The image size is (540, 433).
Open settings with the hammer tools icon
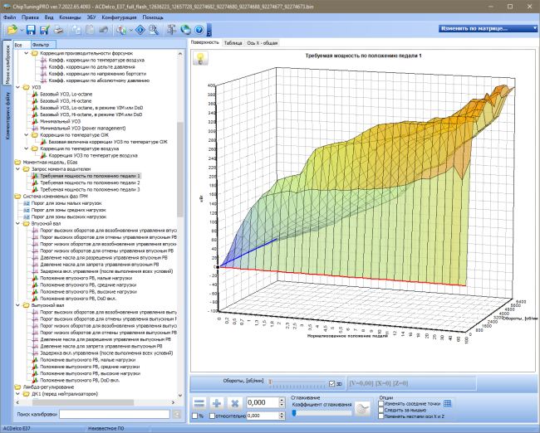171,30
